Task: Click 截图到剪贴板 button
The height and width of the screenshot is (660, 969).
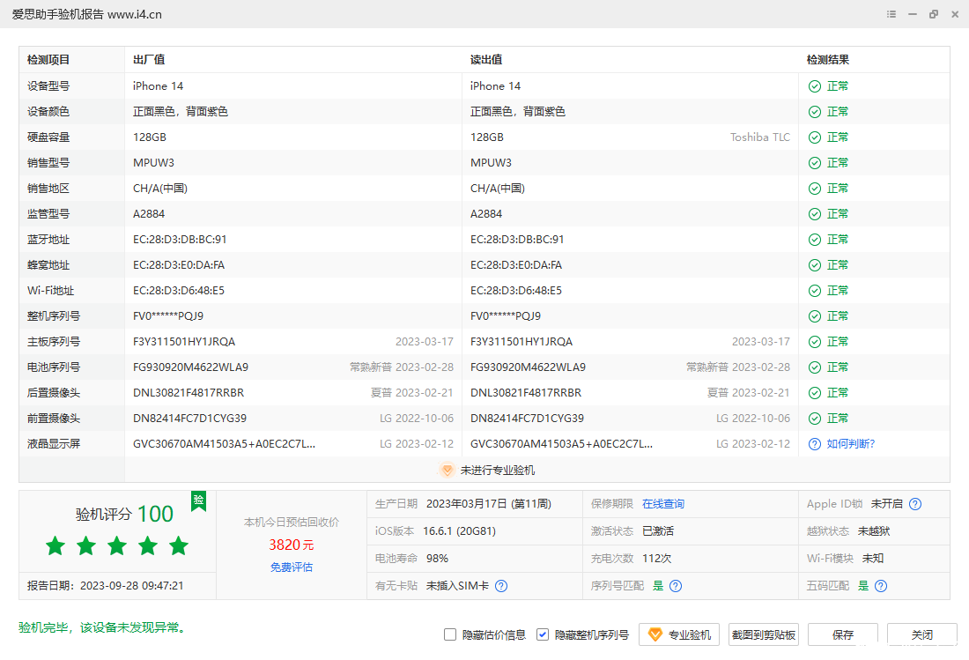Action: click(764, 634)
